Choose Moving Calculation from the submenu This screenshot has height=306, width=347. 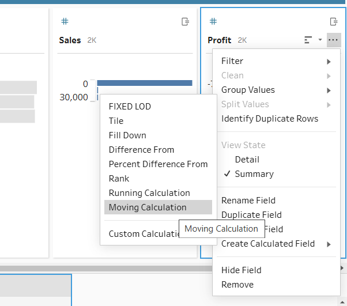pyautogui.click(x=148, y=207)
